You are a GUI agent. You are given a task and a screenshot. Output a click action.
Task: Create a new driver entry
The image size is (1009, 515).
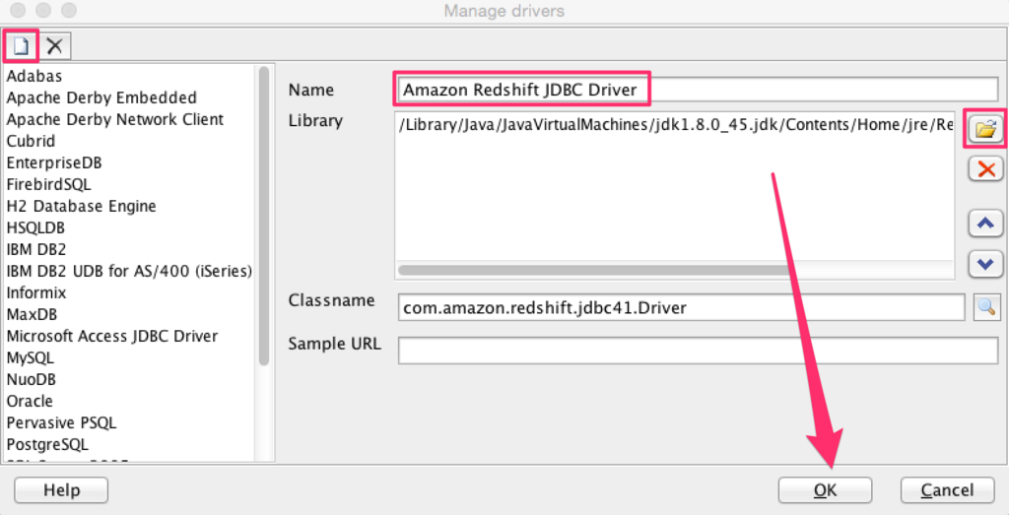click(22, 45)
